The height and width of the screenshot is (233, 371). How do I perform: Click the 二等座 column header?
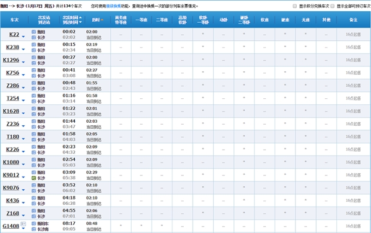[162, 20]
